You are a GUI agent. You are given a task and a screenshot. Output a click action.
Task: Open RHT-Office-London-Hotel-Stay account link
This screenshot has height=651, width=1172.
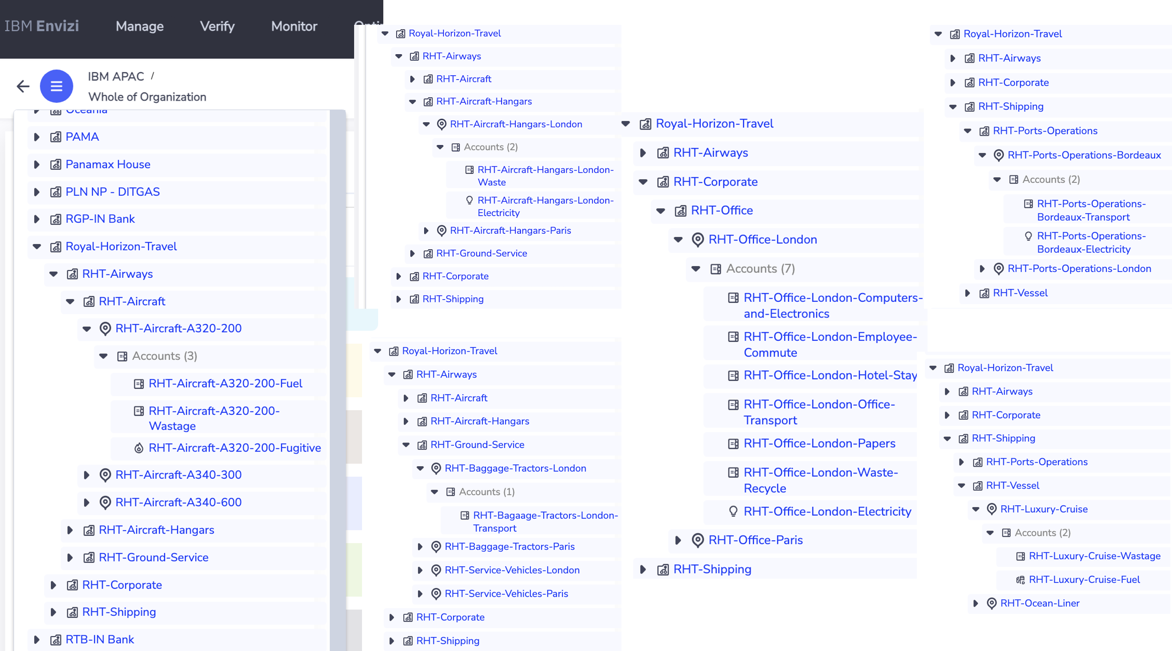[x=830, y=375]
